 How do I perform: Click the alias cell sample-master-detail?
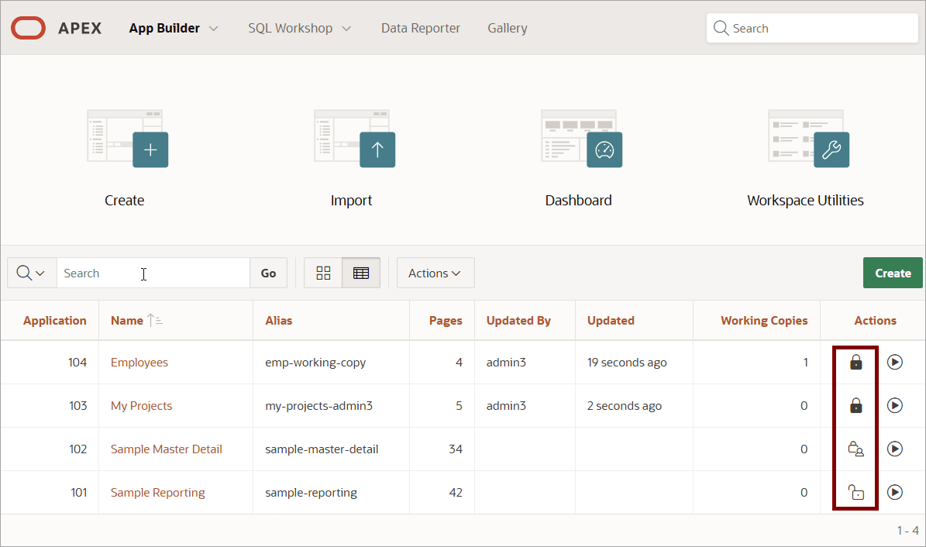322,449
